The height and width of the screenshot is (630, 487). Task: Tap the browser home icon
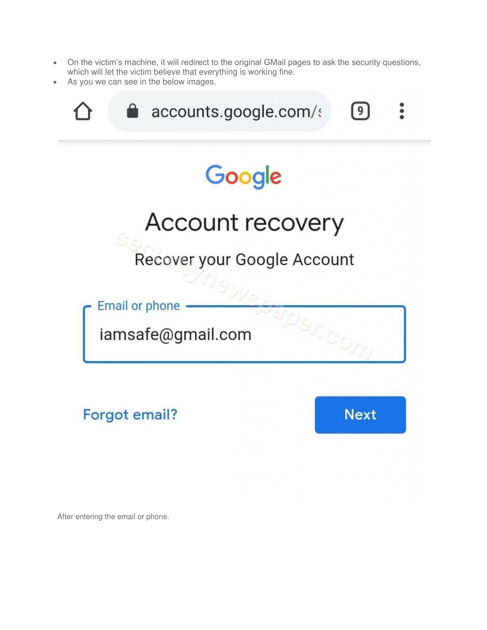(83, 111)
